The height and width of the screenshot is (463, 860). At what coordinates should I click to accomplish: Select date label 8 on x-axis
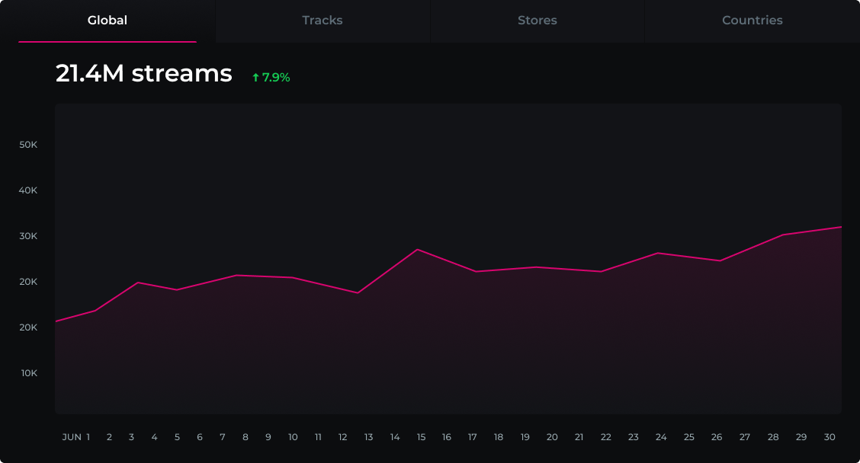(x=245, y=437)
